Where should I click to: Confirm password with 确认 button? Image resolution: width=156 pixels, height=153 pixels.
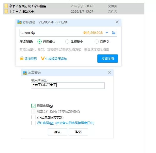tap(57, 132)
